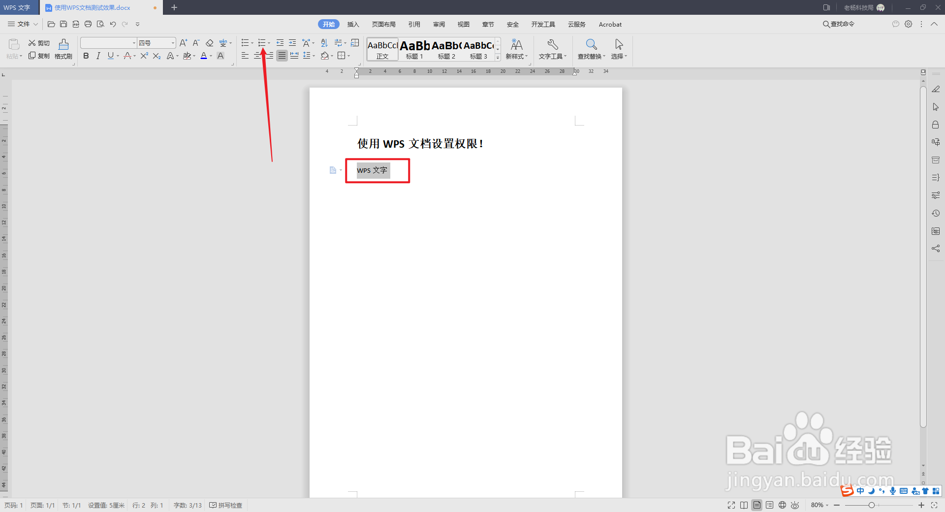Click the zoom in plus button

[x=921, y=505]
